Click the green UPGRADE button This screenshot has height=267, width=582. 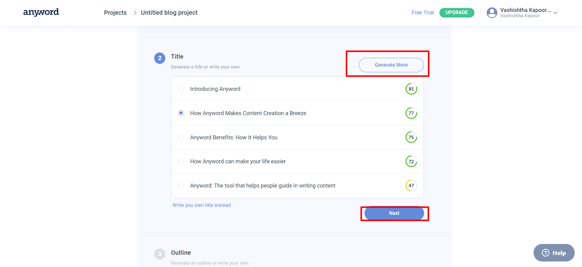[x=457, y=13]
